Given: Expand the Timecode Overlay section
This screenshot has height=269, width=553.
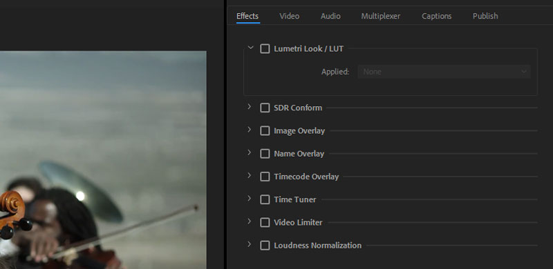Looking at the screenshot, I should (x=250, y=175).
